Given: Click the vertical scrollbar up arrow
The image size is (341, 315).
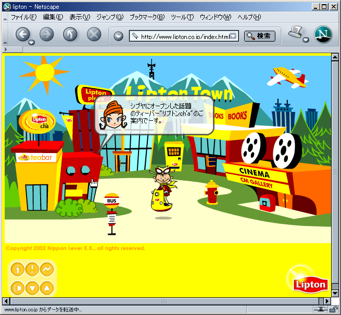Looking at the screenshot, I should (335, 57).
